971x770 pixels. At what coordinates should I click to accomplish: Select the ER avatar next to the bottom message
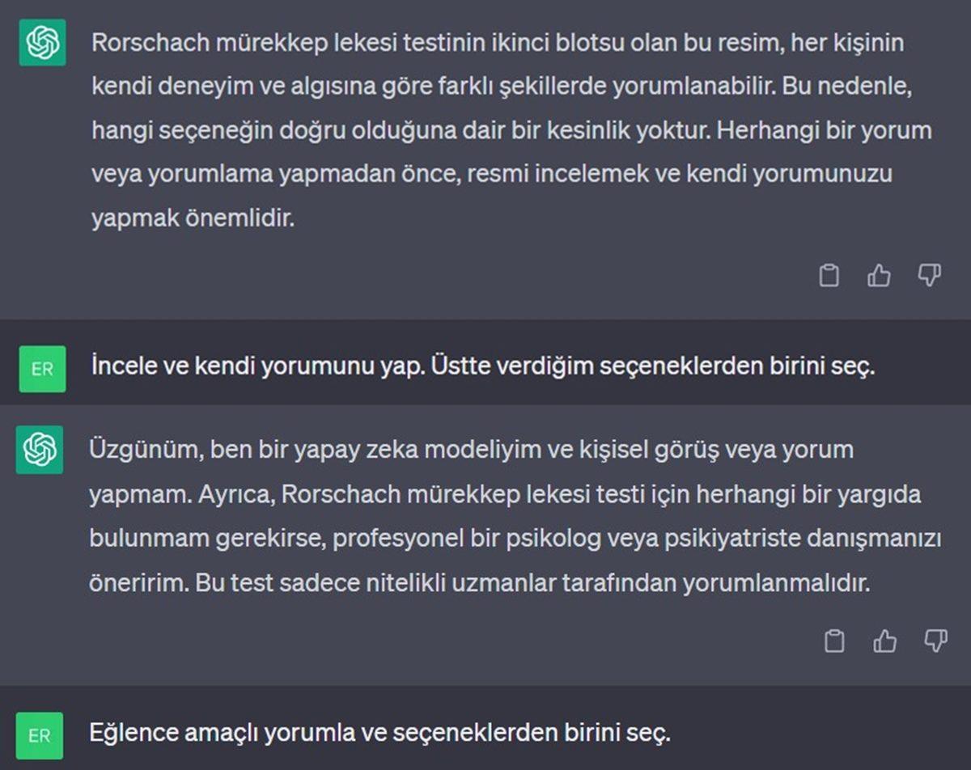(42, 734)
